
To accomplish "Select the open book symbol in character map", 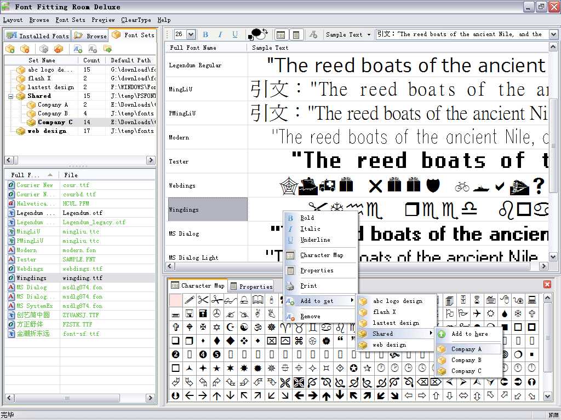I will pos(257,300).
